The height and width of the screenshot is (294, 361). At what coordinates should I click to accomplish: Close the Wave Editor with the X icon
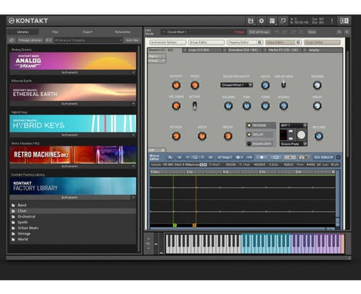pos(338,157)
